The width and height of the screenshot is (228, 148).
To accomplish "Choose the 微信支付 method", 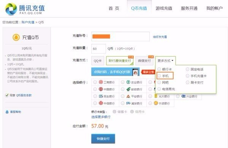I will click(144, 61).
